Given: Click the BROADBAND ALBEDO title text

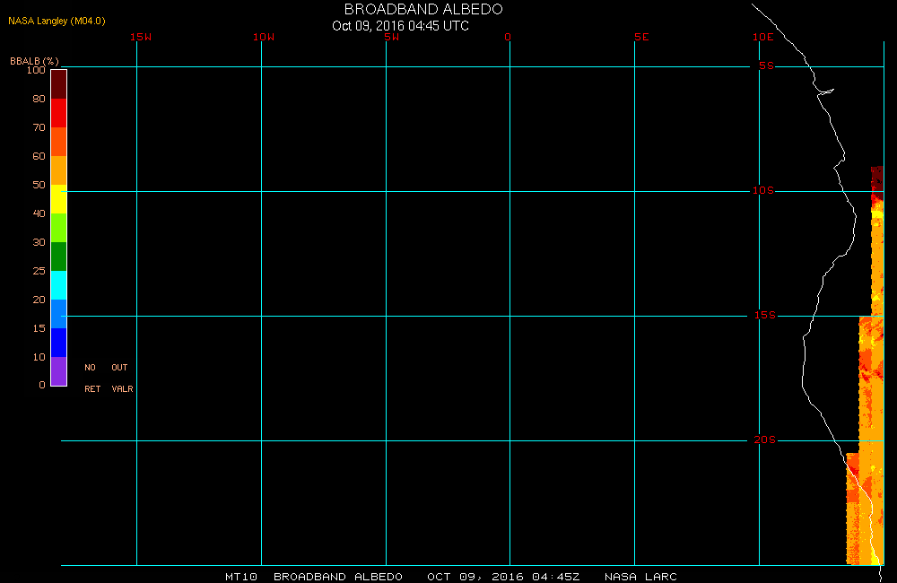Looking at the screenshot, I should click(x=423, y=9).
